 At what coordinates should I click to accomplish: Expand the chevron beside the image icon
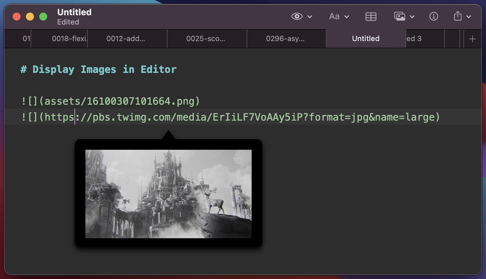click(412, 17)
